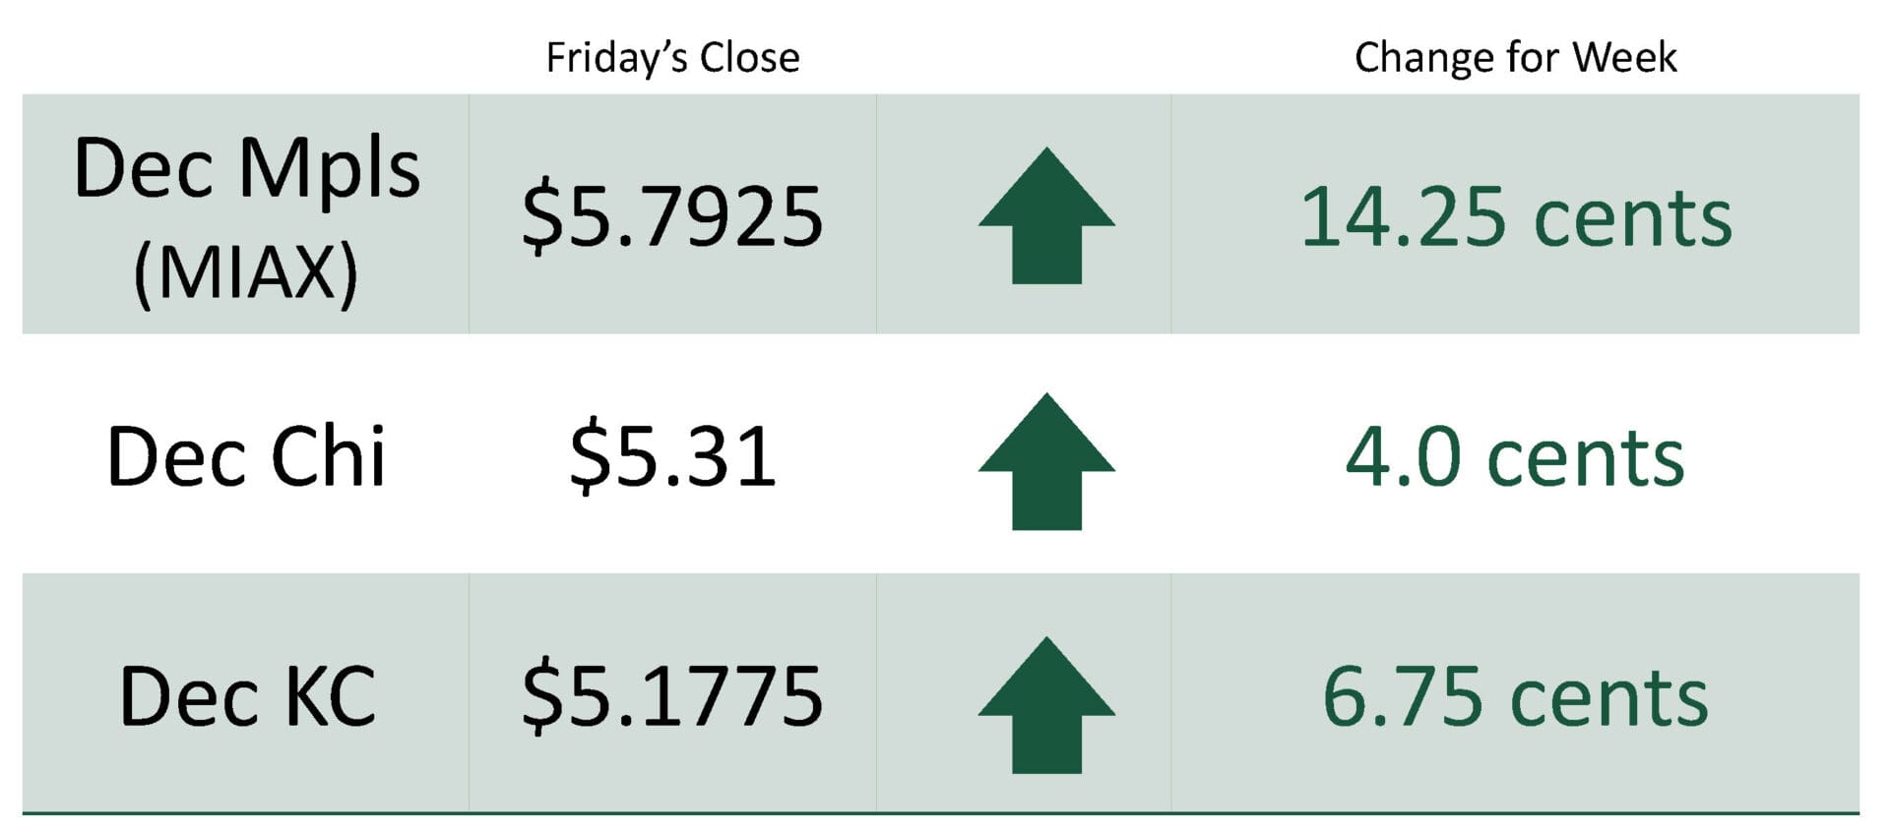Click the $5.31 closing price

[672, 457]
